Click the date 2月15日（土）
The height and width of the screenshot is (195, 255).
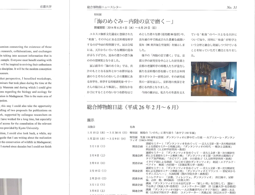pos(98,171)
